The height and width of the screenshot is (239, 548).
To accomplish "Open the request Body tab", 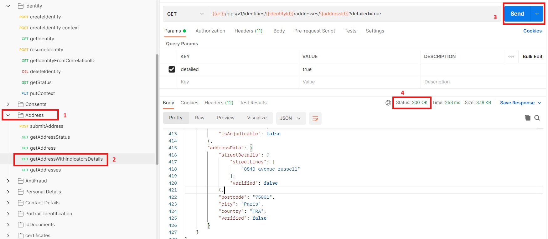I will (279, 31).
